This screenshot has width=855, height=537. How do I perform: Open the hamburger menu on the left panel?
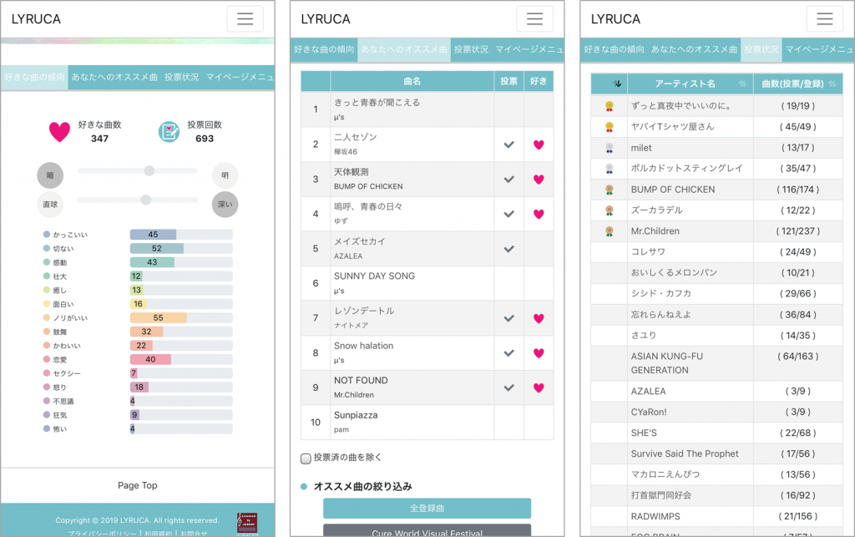(245, 18)
